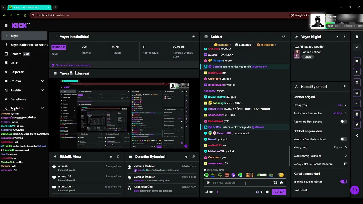Click the SORUNSUZ stream status badge
This screenshot has width=363, height=204.
point(59,47)
